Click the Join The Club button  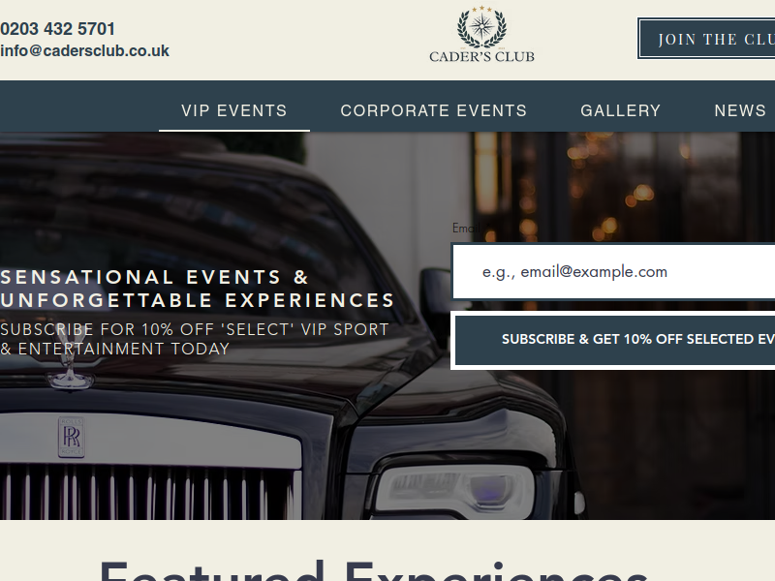click(x=707, y=39)
